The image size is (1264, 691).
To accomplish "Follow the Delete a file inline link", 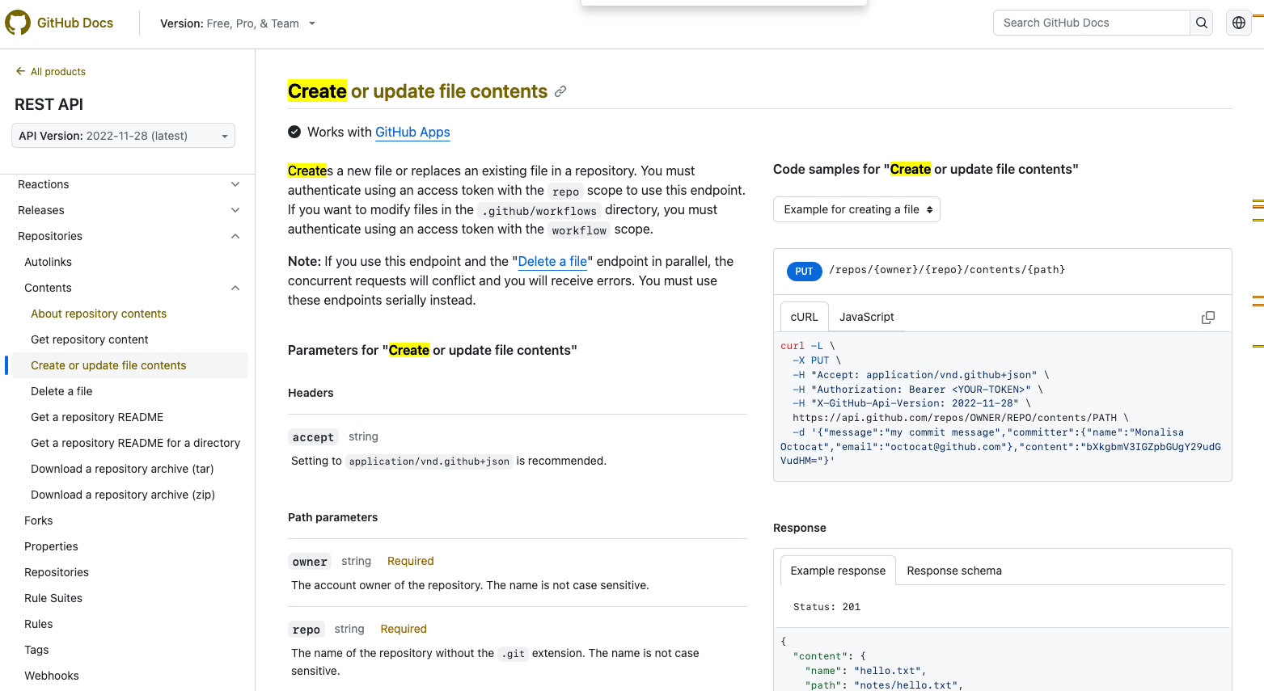I will [x=552, y=261].
